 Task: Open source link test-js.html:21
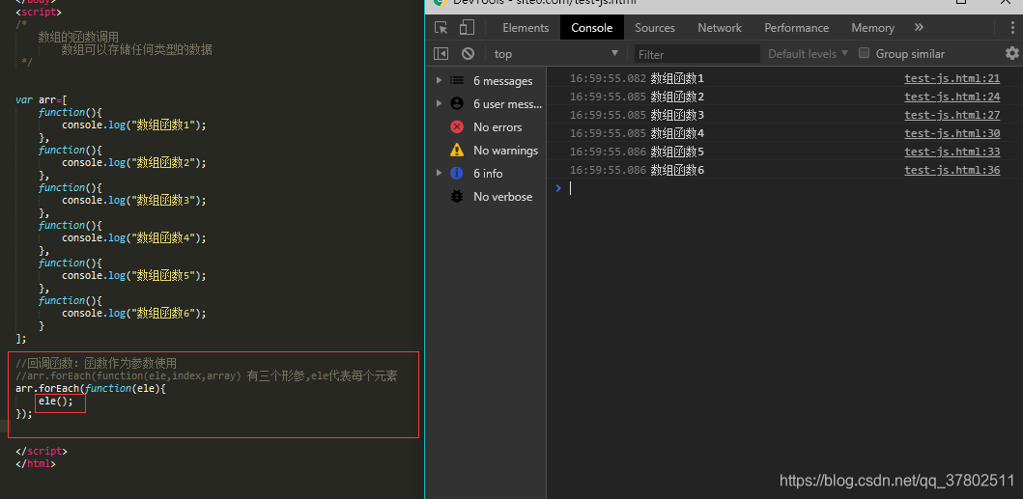[952, 79]
